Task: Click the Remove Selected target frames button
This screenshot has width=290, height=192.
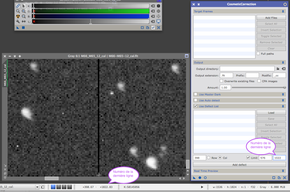Action: (x=271, y=42)
